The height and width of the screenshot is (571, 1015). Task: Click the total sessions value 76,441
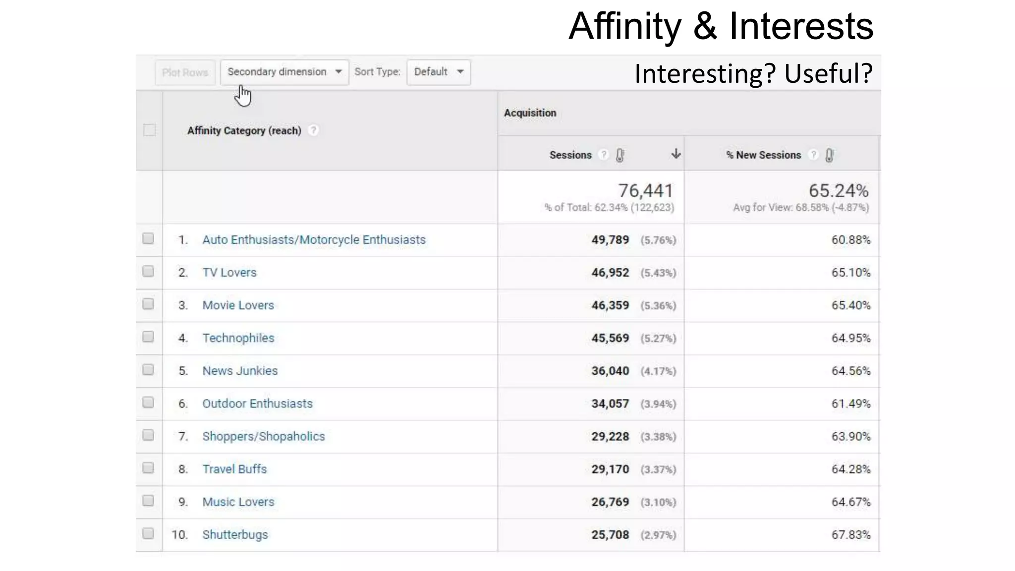[646, 190]
